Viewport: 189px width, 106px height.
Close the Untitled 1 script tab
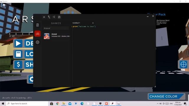pos(93,23)
